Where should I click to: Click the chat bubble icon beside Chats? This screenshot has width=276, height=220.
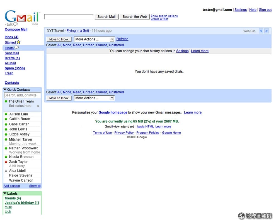click(16, 47)
